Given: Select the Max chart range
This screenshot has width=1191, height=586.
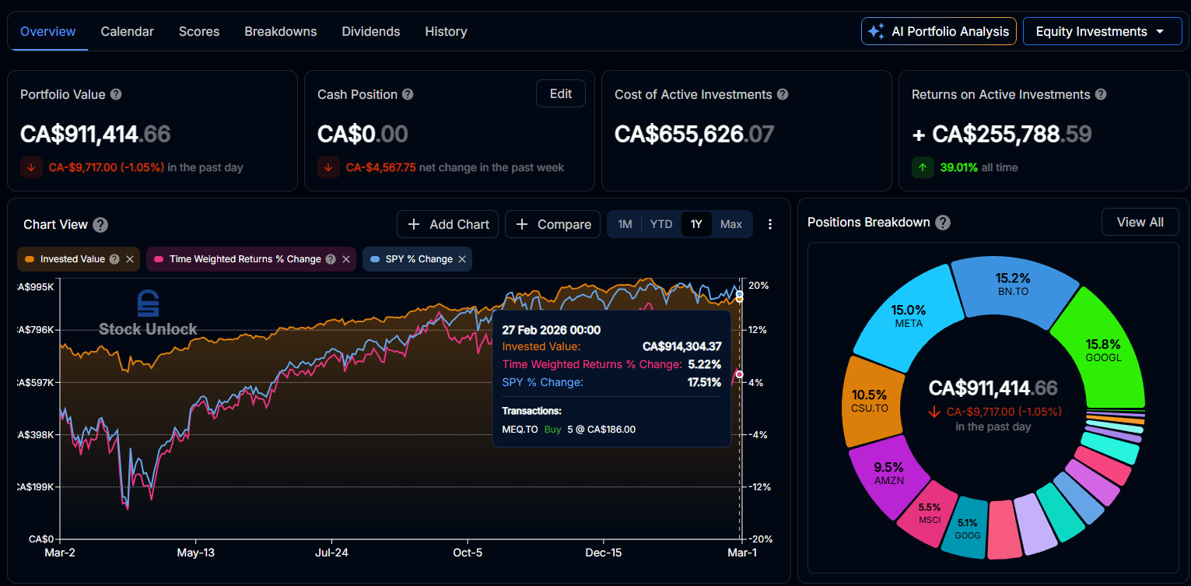Looking at the screenshot, I should point(731,224).
